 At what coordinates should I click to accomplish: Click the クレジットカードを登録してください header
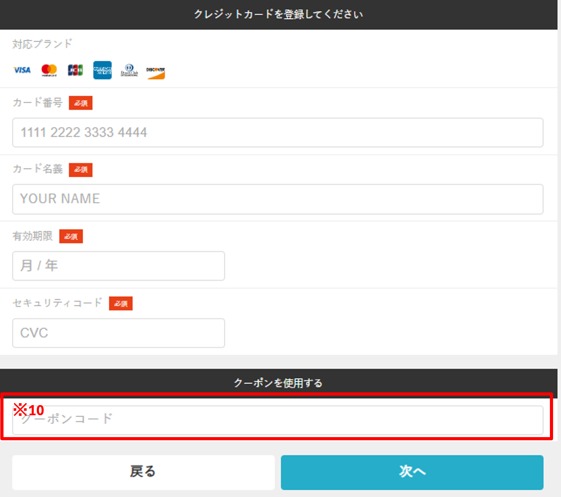click(278, 14)
